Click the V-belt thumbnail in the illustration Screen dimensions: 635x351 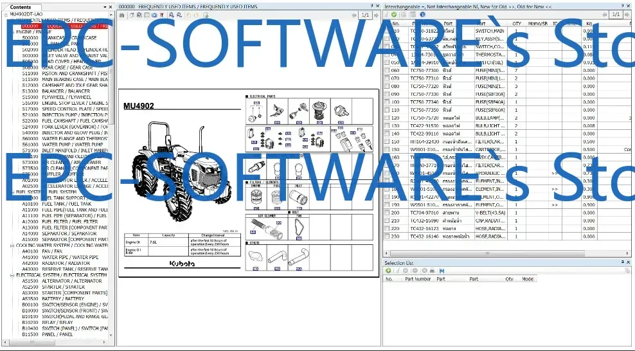(x=299, y=228)
